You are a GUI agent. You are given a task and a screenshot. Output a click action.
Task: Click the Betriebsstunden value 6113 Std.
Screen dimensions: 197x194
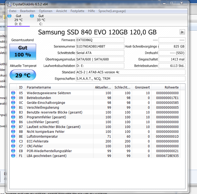click(172, 66)
